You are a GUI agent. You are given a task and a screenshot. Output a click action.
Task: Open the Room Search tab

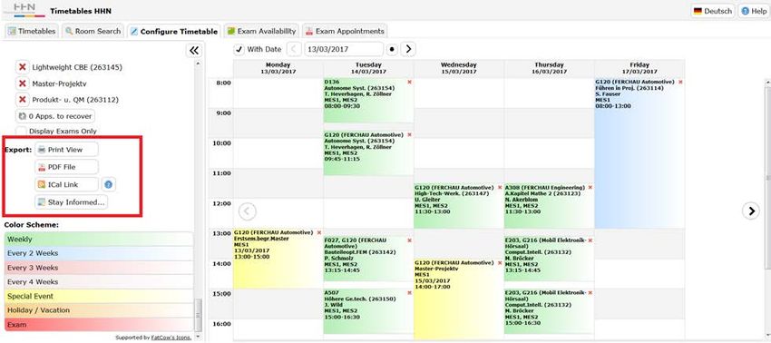[93, 31]
